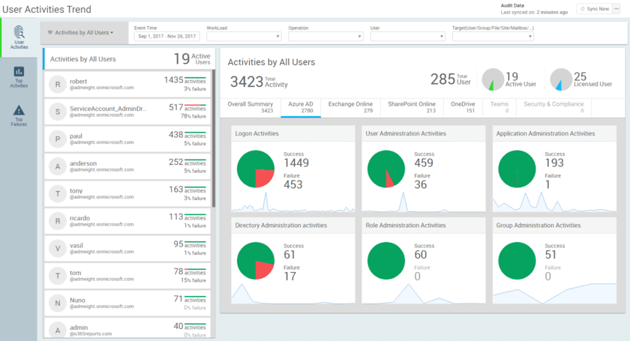This screenshot has width=630, height=341.
Task: Click Sync Now to refresh audit data
Action: pyautogui.click(x=594, y=9)
